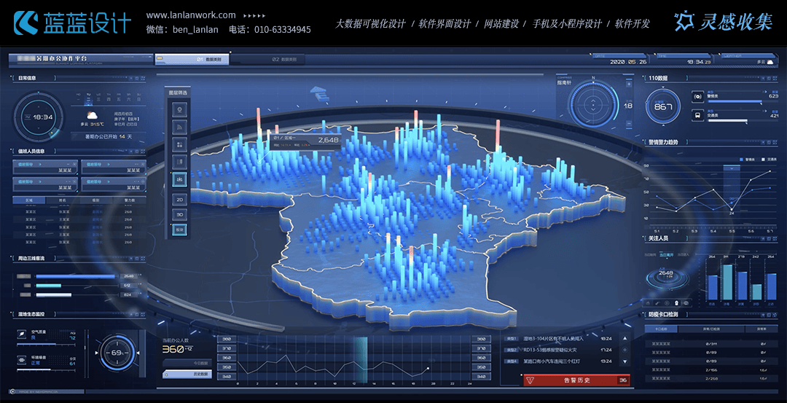787x403 pixels.
Task: Select the signal feed layer icon
Action: coord(179,128)
